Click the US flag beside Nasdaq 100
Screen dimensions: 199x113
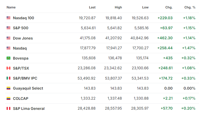(x=8, y=18)
